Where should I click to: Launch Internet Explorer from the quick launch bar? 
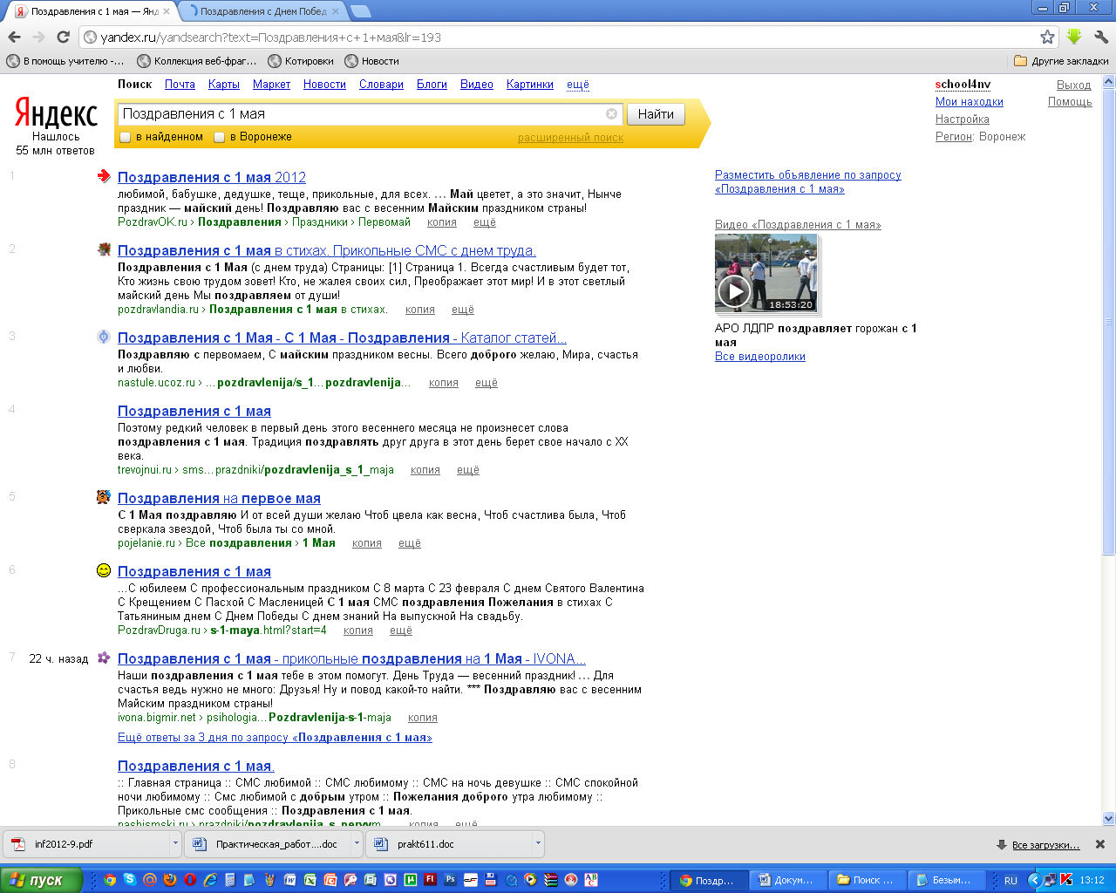(x=210, y=880)
